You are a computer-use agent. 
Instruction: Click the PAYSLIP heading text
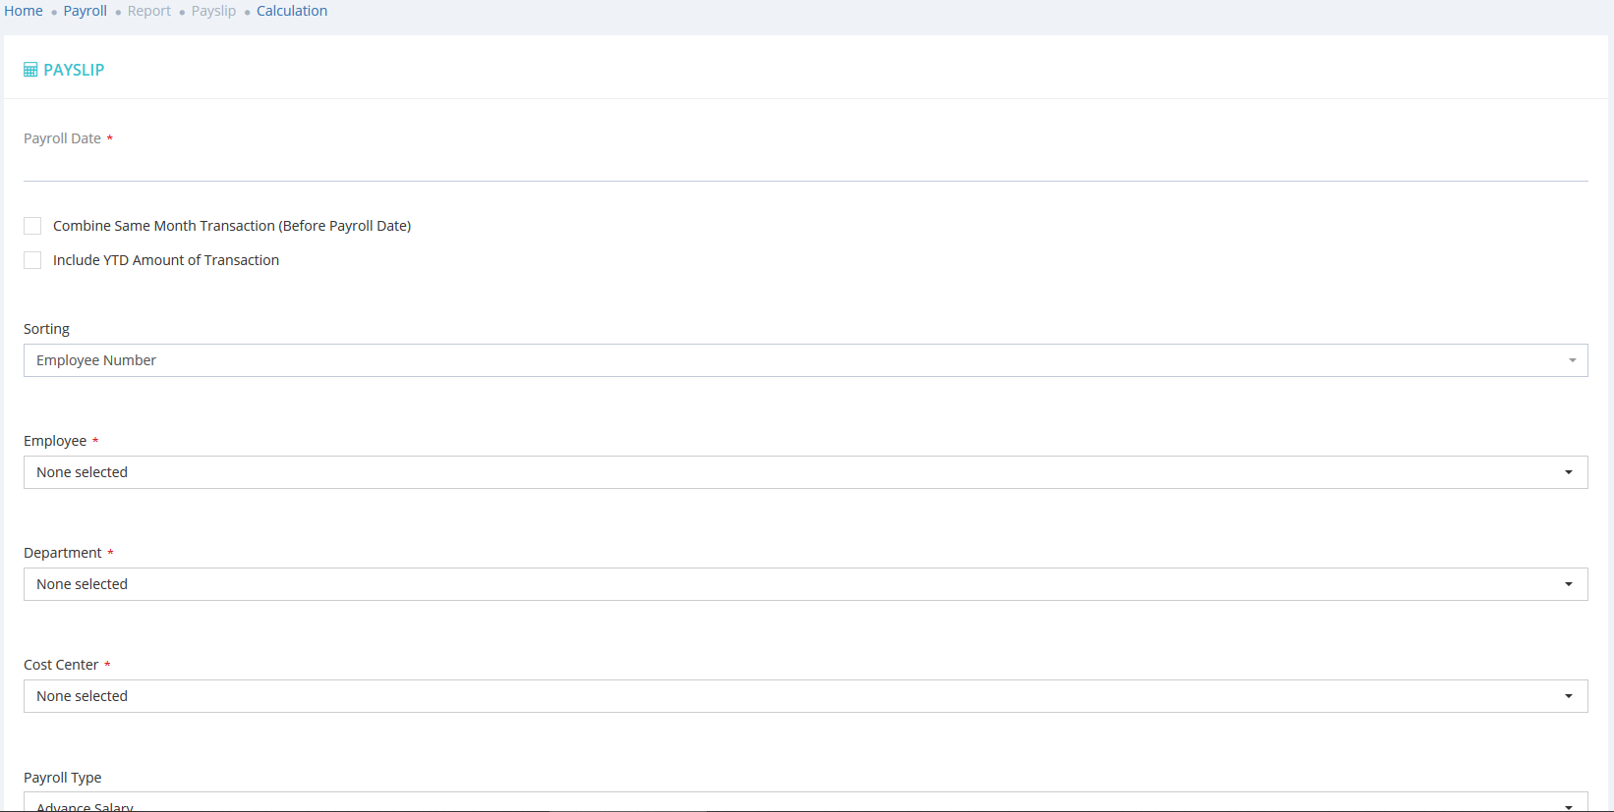tap(74, 70)
